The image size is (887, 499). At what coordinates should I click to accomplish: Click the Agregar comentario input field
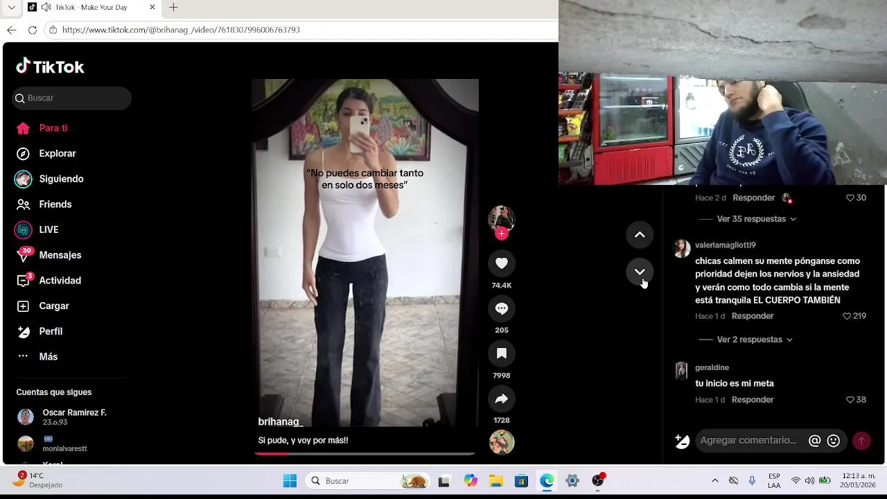pyautogui.click(x=750, y=441)
